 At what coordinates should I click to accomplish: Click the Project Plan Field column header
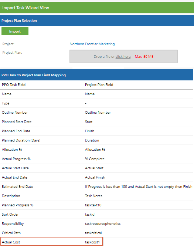click(x=99, y=85)
